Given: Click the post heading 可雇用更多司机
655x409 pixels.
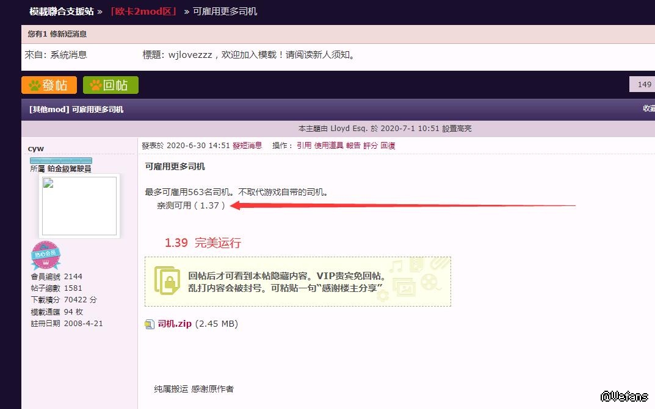Looking at the screenshot, I should 175,166.
